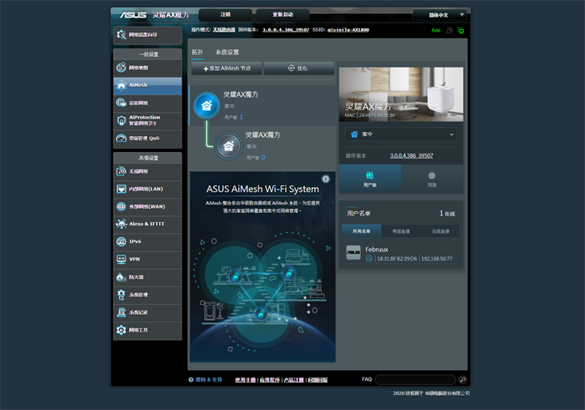This screenshot has height=410, width=585.
Task: Click the ASUS logo in header
Action: click(133, 15)
